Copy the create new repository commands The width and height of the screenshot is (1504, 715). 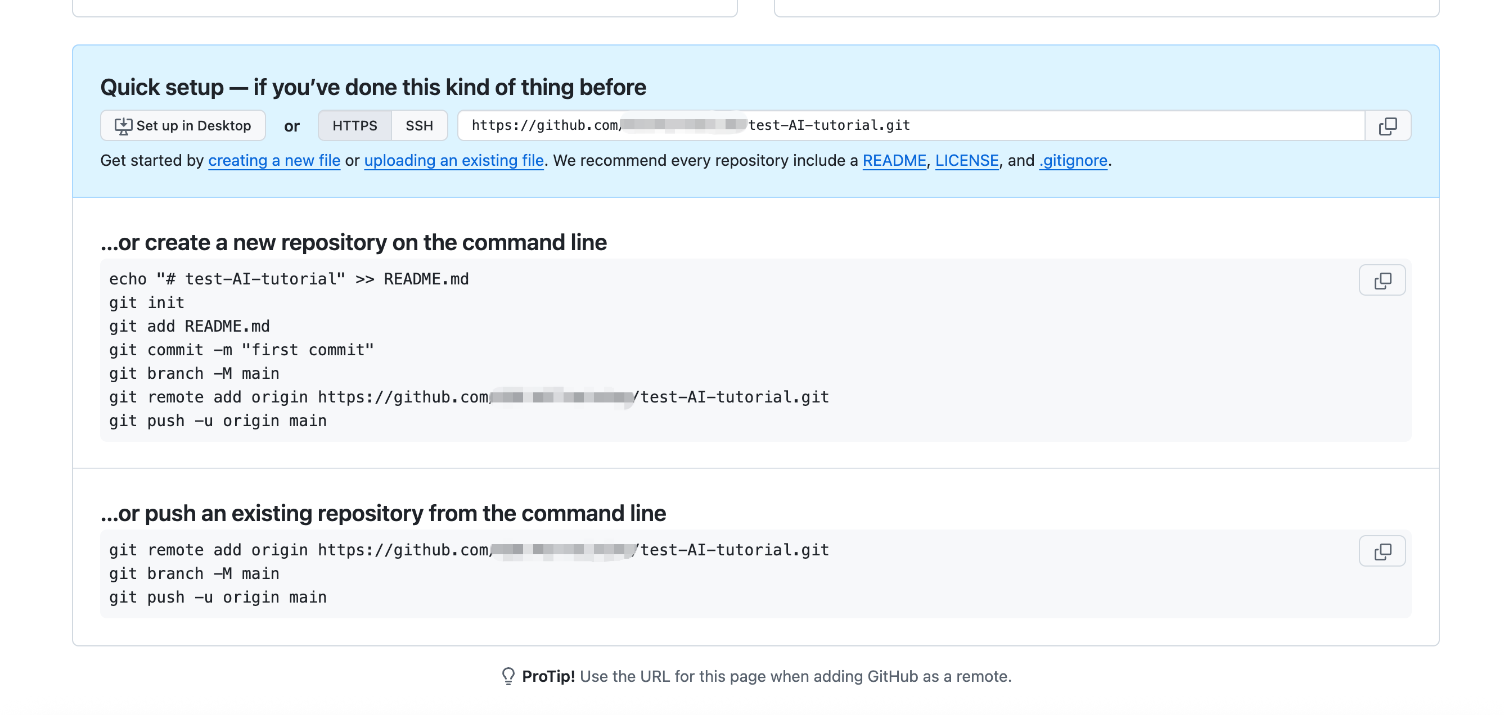pyautogui.click(x=1382, y=280)
